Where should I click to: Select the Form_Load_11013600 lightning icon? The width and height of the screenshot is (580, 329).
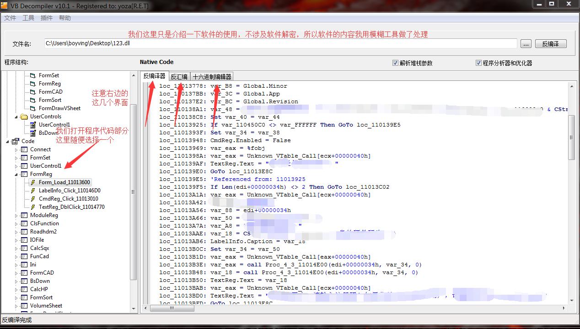[x=32, y=182]
